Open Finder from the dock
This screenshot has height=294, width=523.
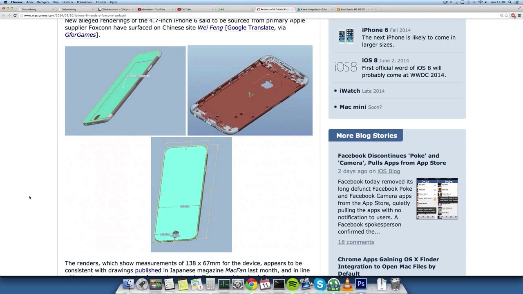click(128, 284)
